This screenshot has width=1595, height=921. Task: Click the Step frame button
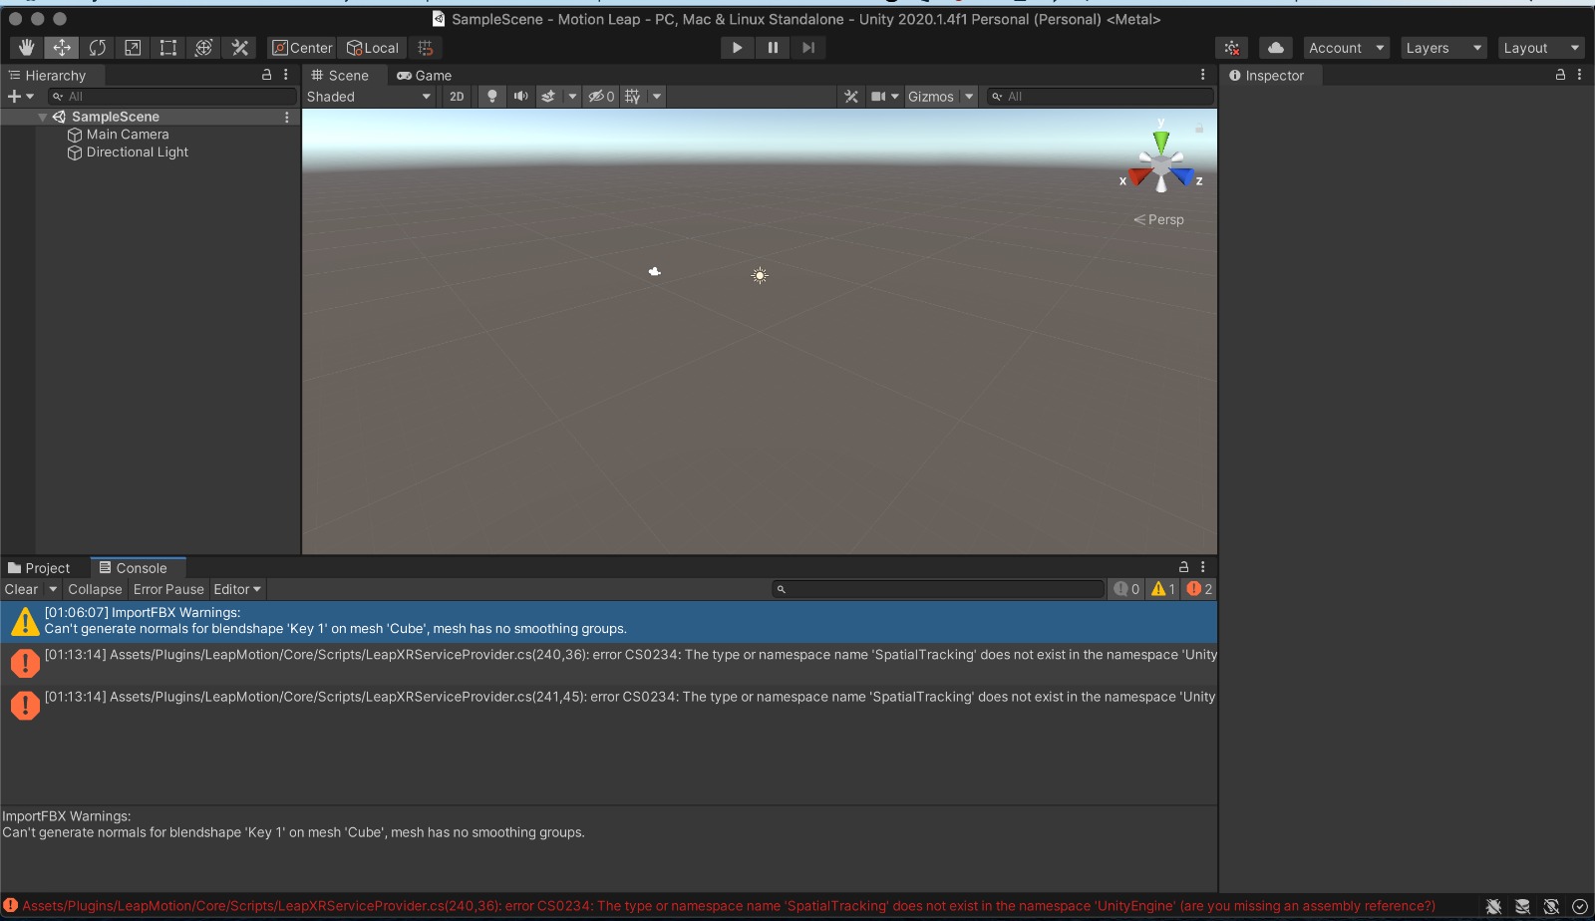tap(808, 48)
